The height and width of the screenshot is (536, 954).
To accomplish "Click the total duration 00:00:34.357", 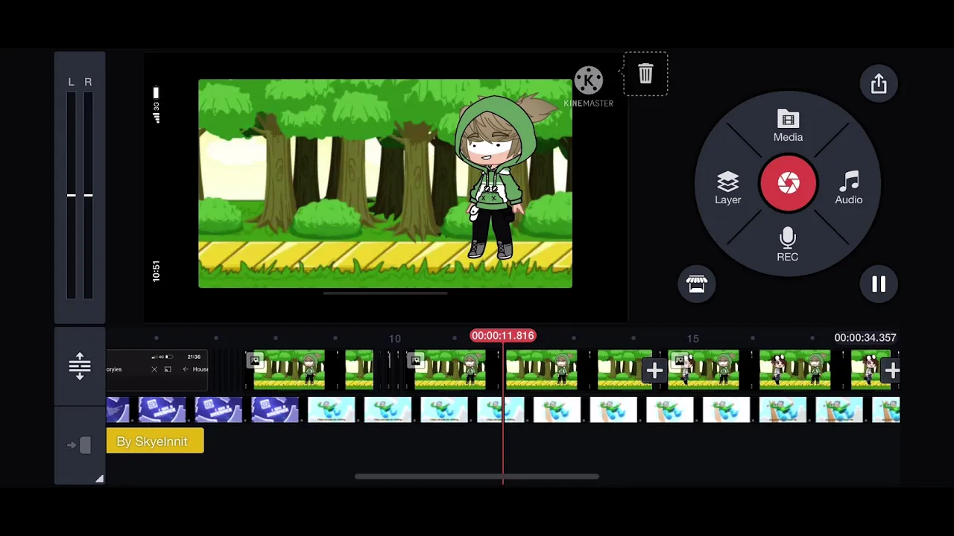I will (865, 337).
